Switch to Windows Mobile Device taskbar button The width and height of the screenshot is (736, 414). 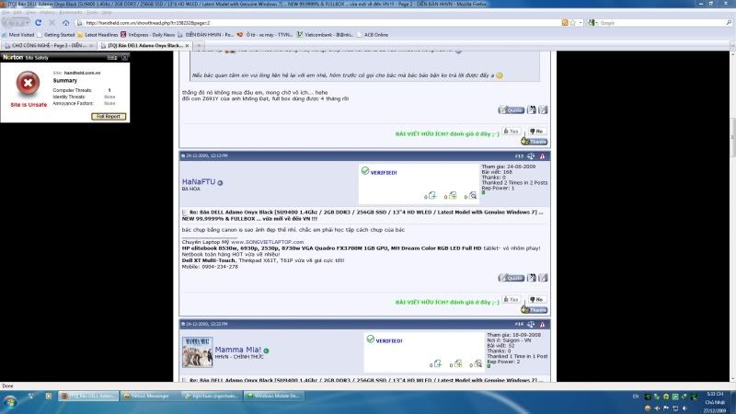click(276, 397)
